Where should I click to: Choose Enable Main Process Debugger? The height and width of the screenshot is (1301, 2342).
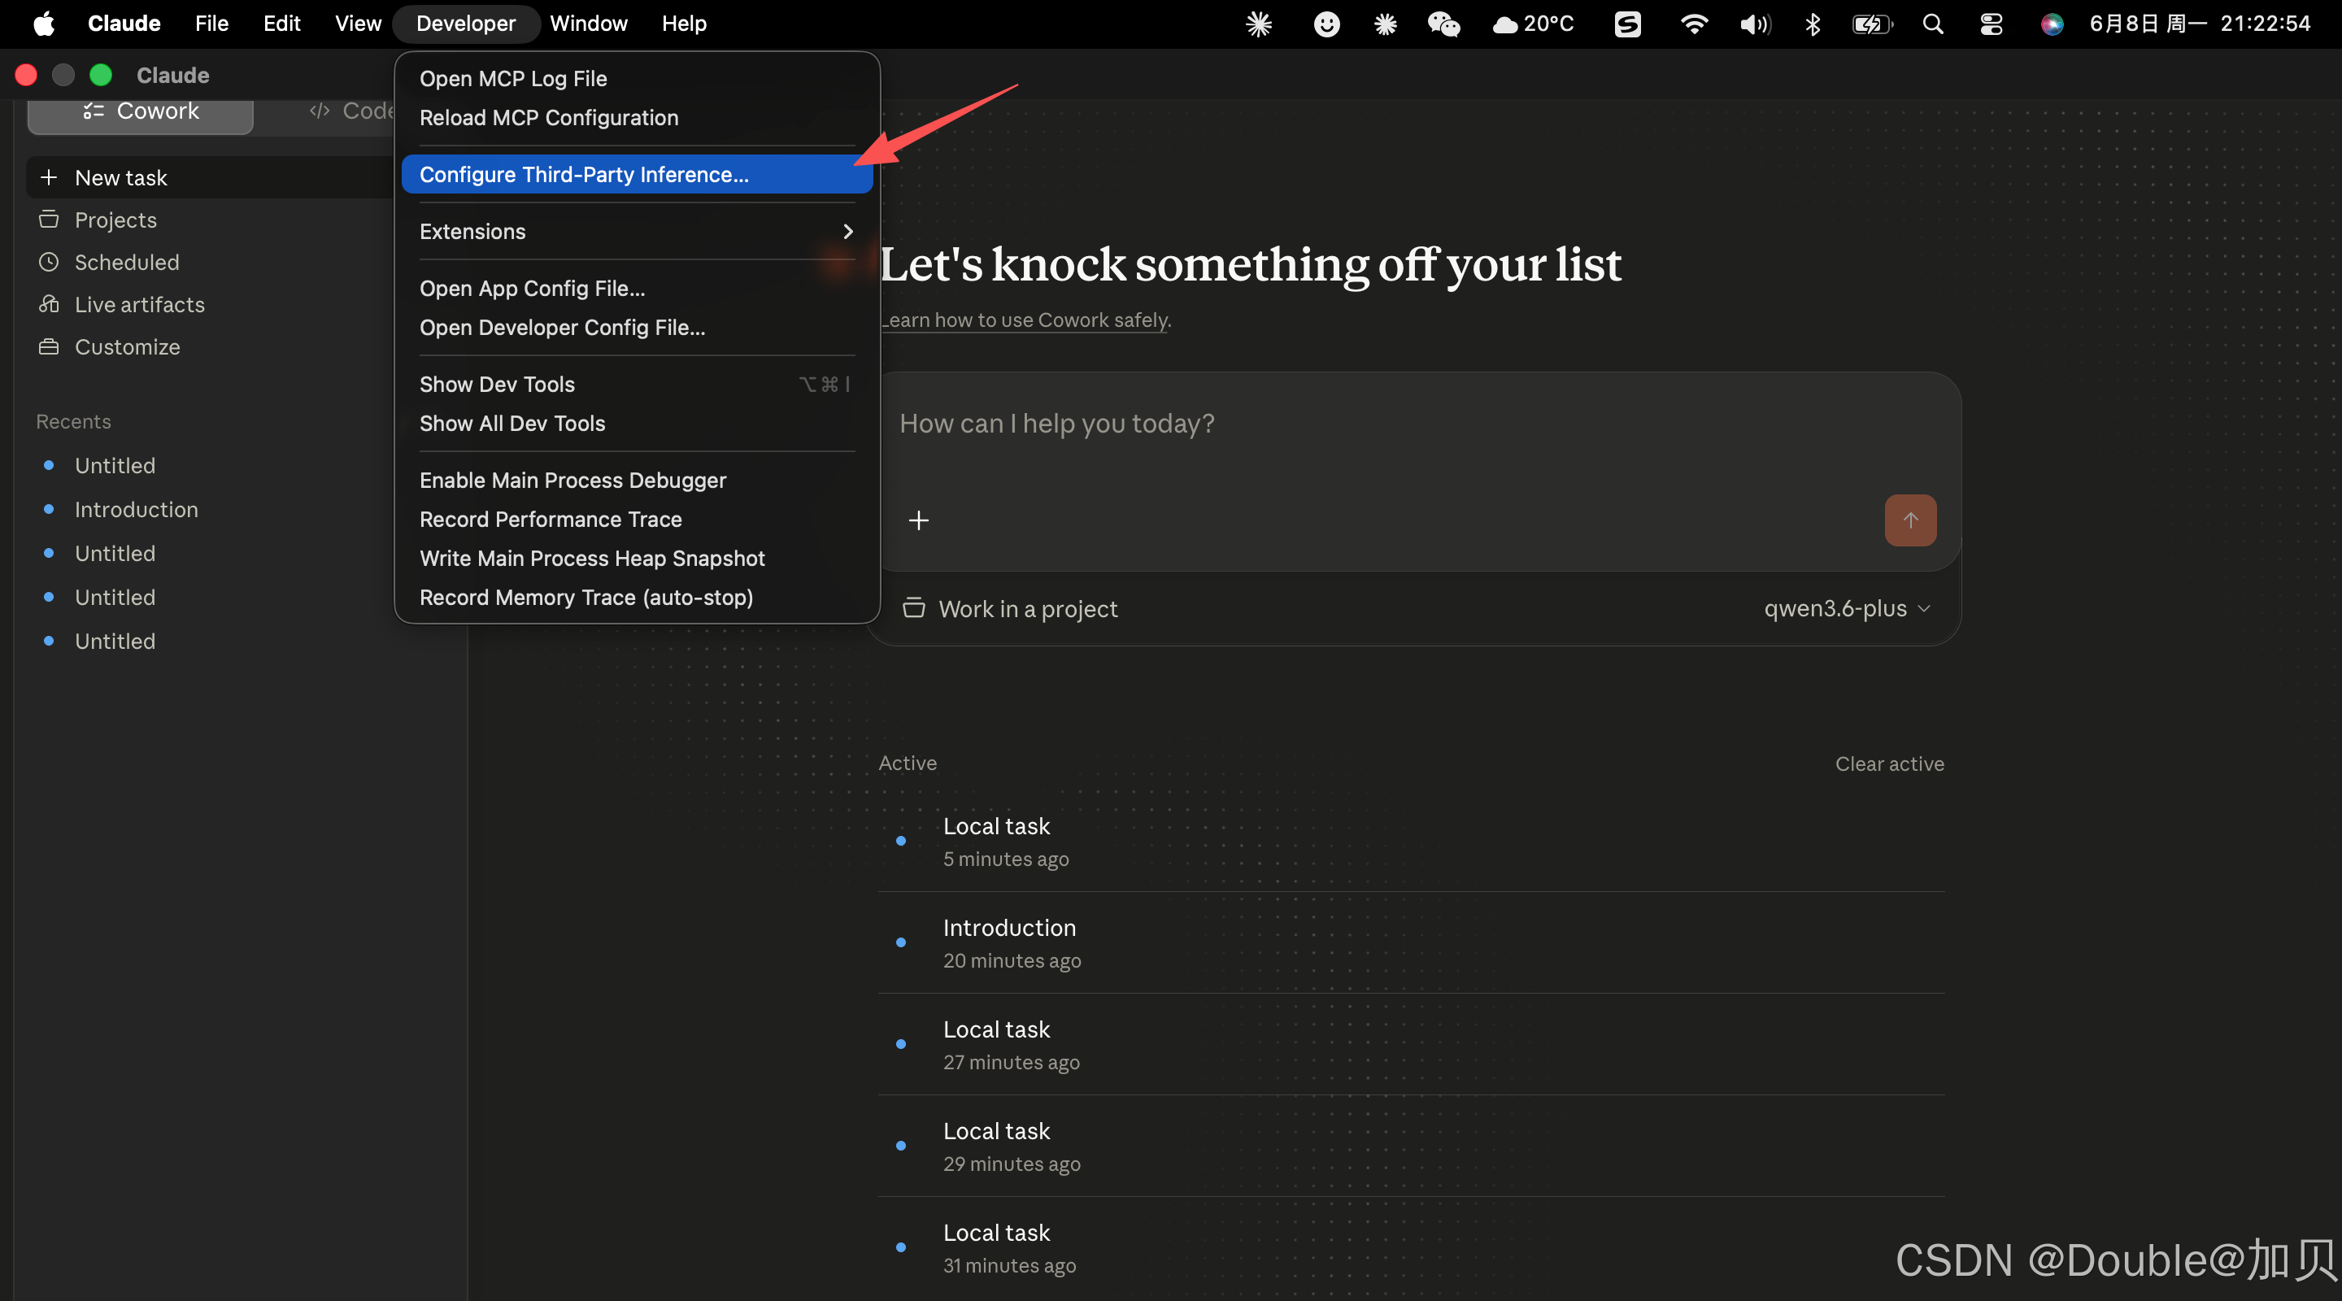pyautogui.click(x=638, y=480)
